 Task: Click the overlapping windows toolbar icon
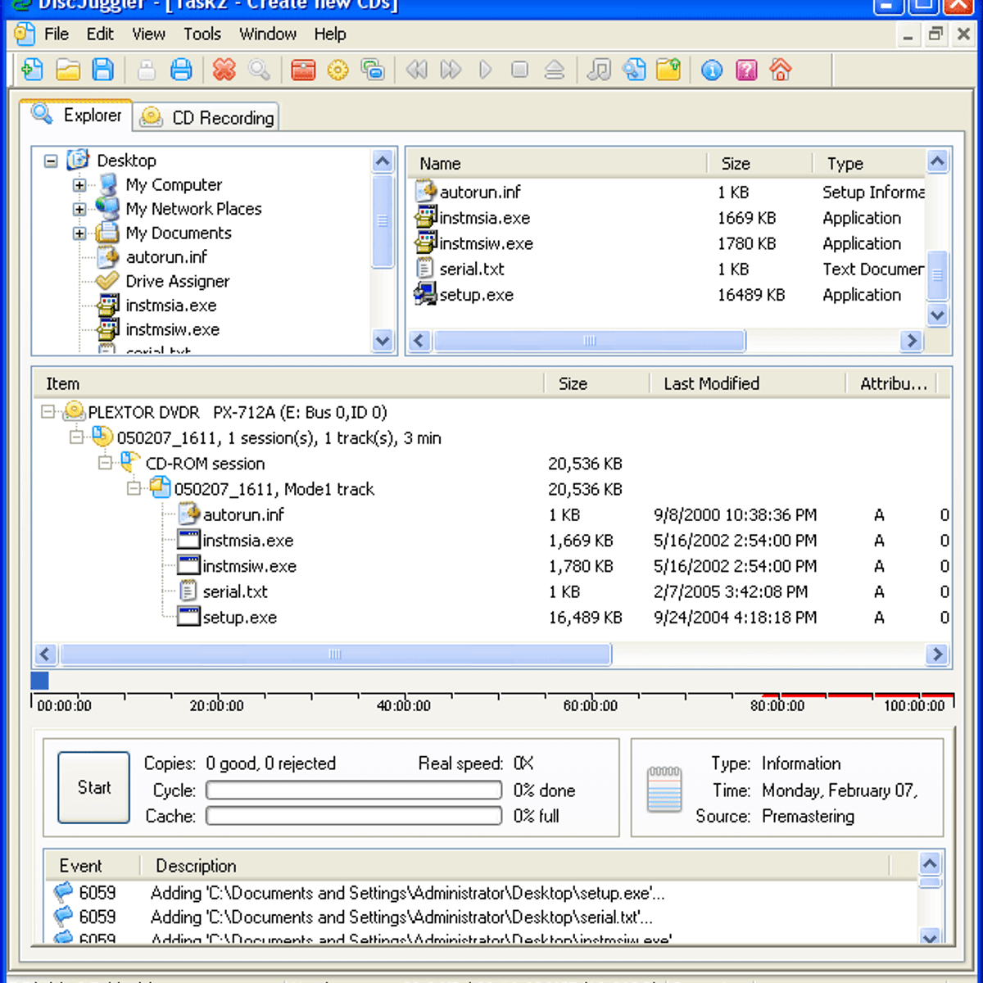pyautogui.click(x=373, y=70)
